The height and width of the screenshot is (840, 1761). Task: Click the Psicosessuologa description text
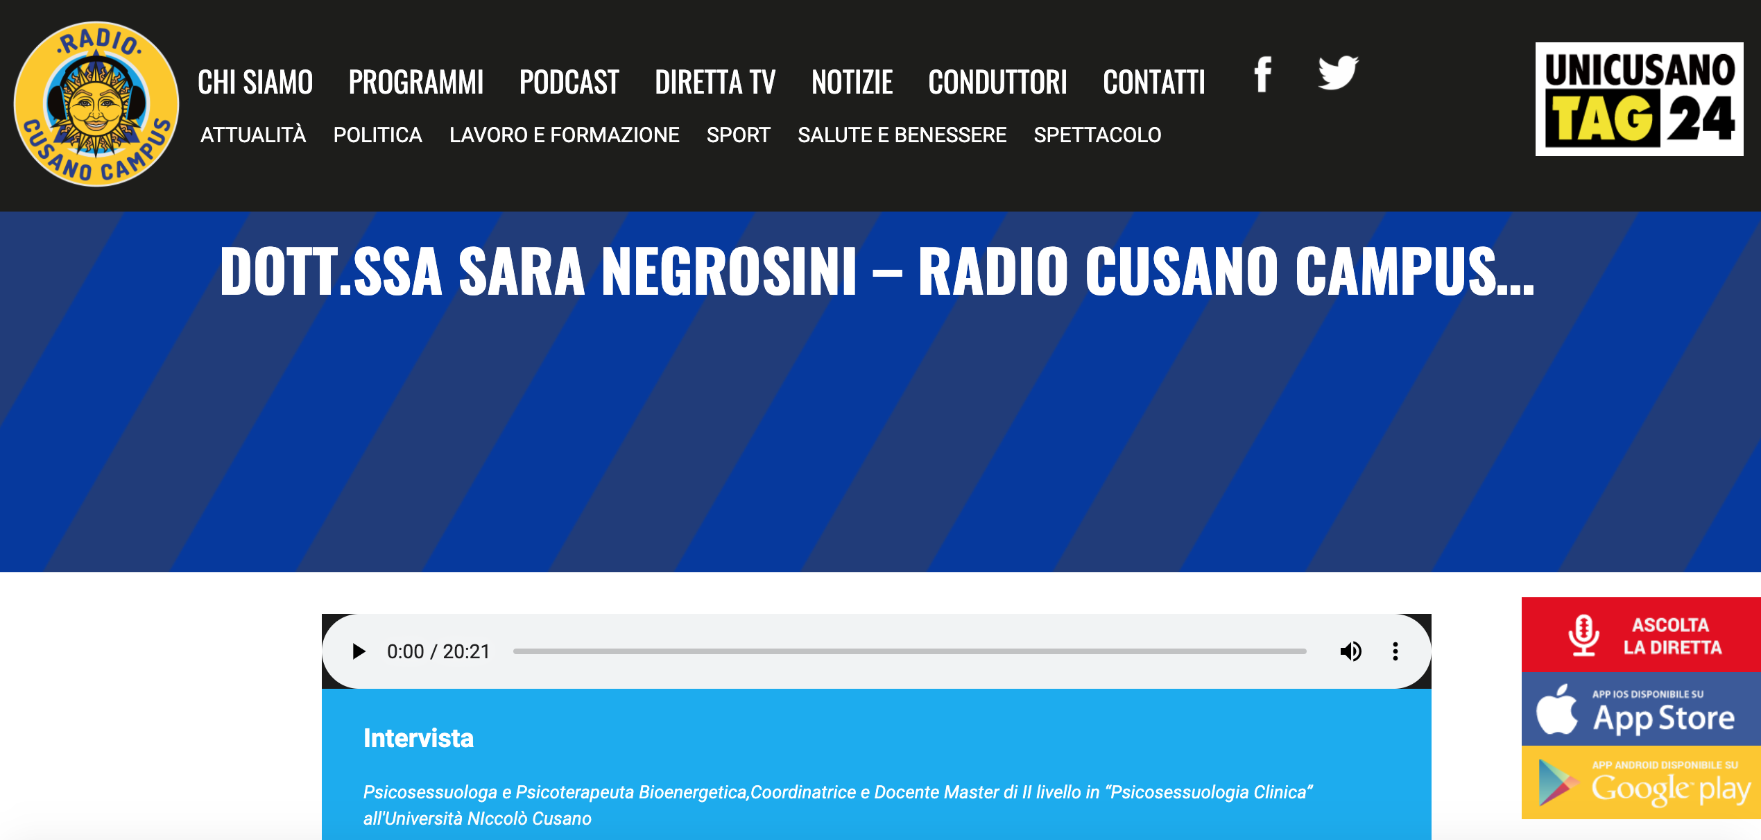coord(838,805)
